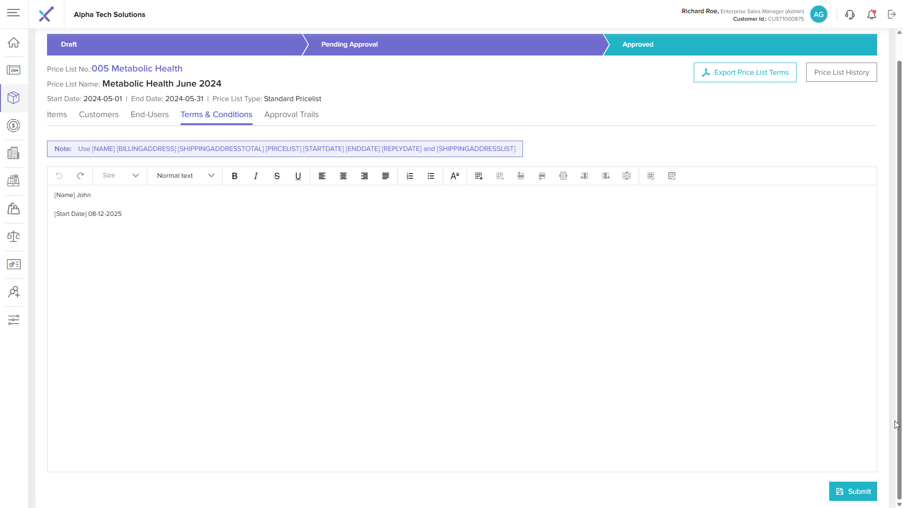Toggle bold formatting in editor
This screenshot has width=903, height=508.
[235, 176]
